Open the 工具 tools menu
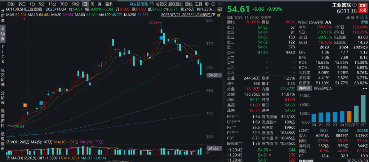Screen dimensions: 369x162 point(199,4)
